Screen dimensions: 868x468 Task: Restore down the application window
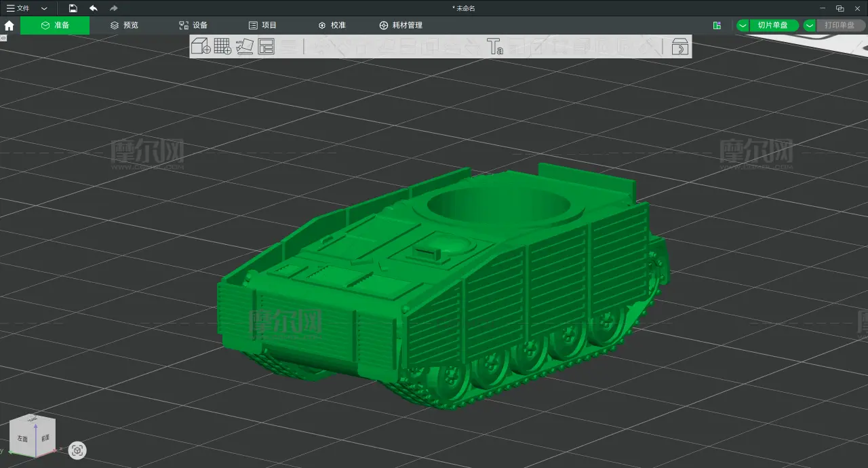pyautogui.click(x=840, y=8)
